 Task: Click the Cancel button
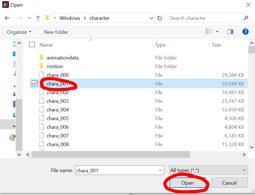(x=229, y=183)
